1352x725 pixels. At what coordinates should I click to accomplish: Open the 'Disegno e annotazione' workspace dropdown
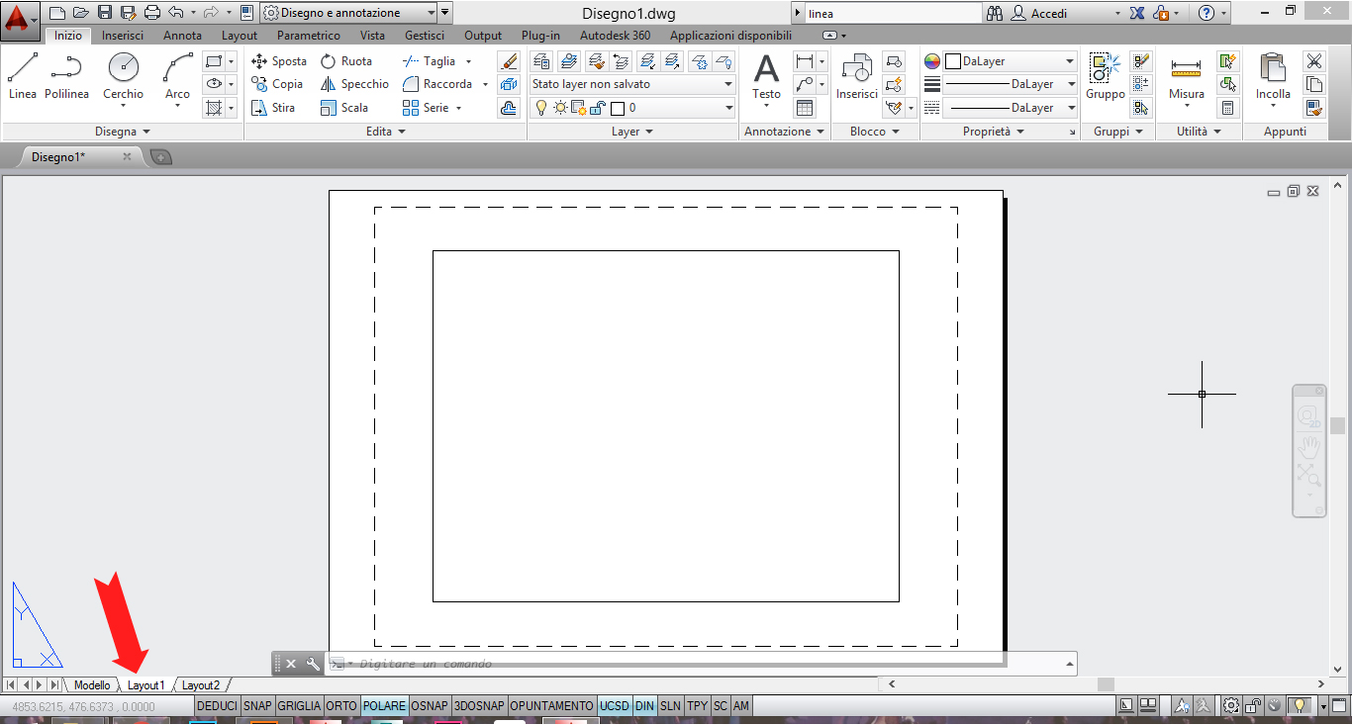click(430, 13)
